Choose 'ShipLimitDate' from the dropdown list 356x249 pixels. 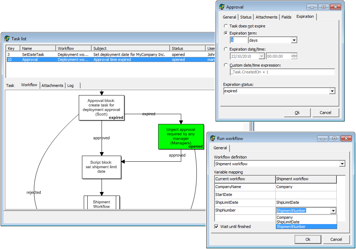point(288,222)
